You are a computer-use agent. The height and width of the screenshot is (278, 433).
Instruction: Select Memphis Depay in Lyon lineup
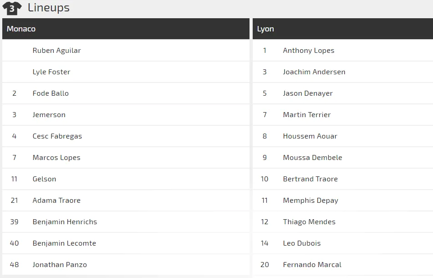(x=311, y=201)
